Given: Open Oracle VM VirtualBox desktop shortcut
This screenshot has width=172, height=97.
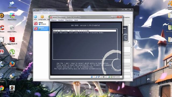Looking at the screenshot, I should pyautogui.click(x=2, y=78).
